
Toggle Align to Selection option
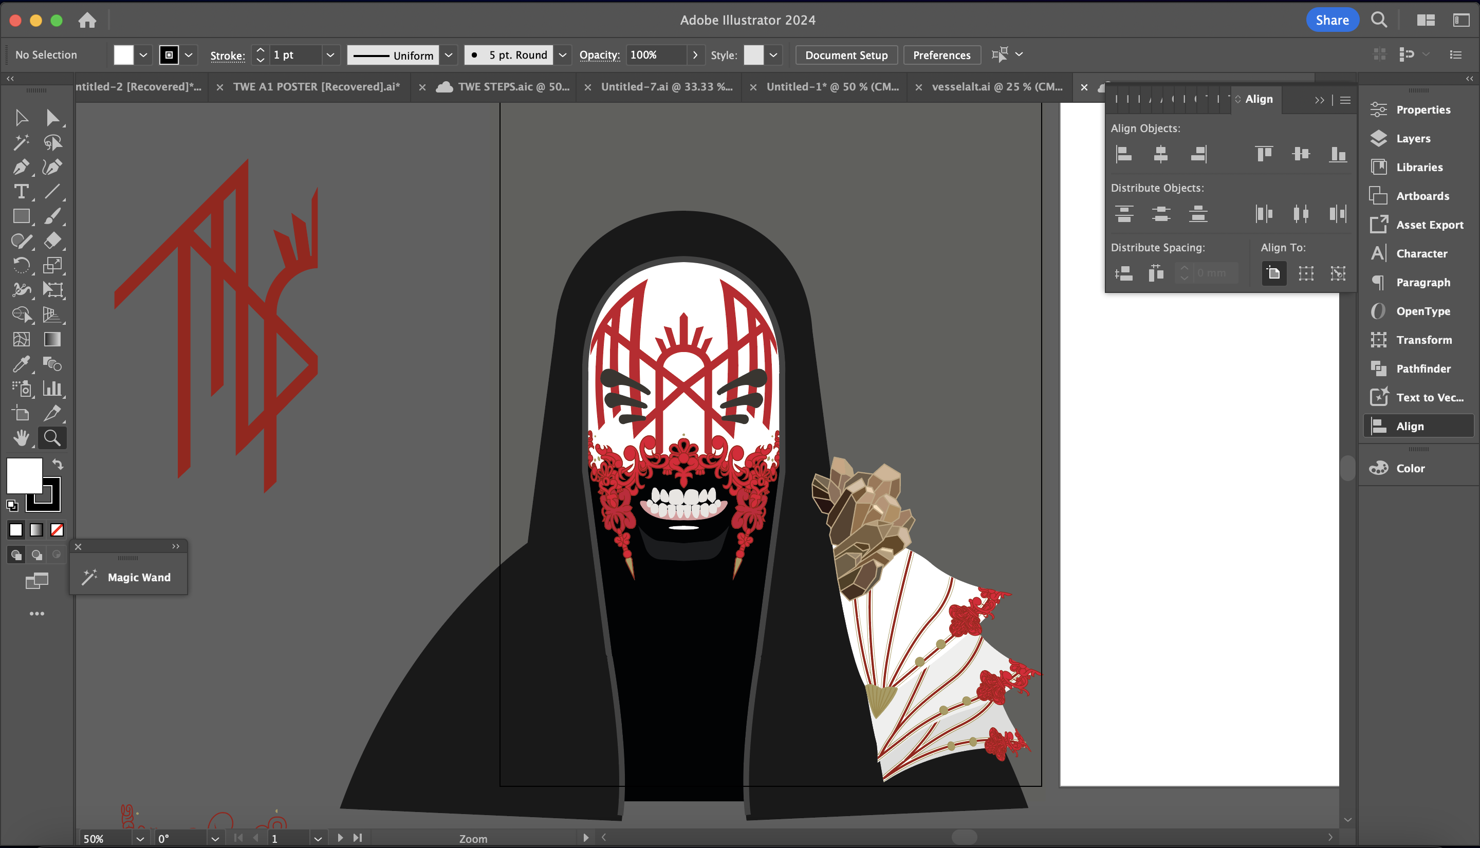tap(1306, 273)
